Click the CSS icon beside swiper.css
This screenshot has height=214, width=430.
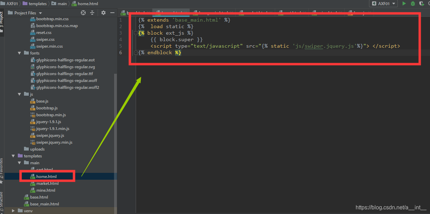pyautogui.click(x=33, y=39)
